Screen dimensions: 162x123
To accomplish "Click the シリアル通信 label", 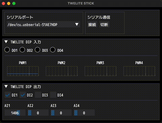I will pyautogui.click(x=99, y=17).
